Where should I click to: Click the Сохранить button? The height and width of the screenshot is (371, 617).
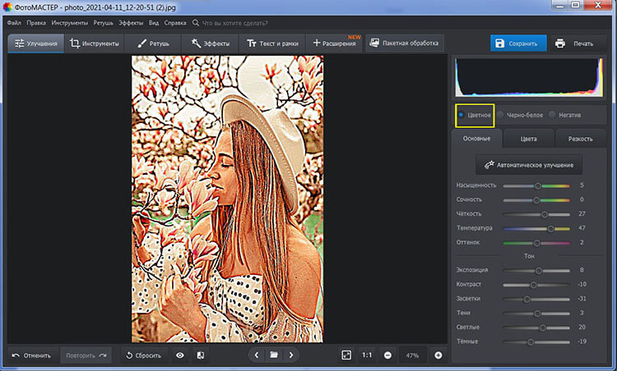(x=517, y=44)
